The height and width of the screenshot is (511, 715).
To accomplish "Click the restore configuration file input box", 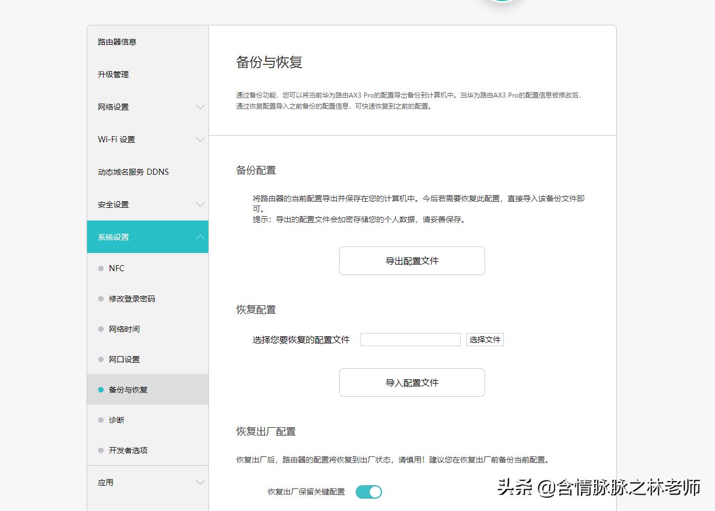I will pyautogui.click(x=410, y=340).
